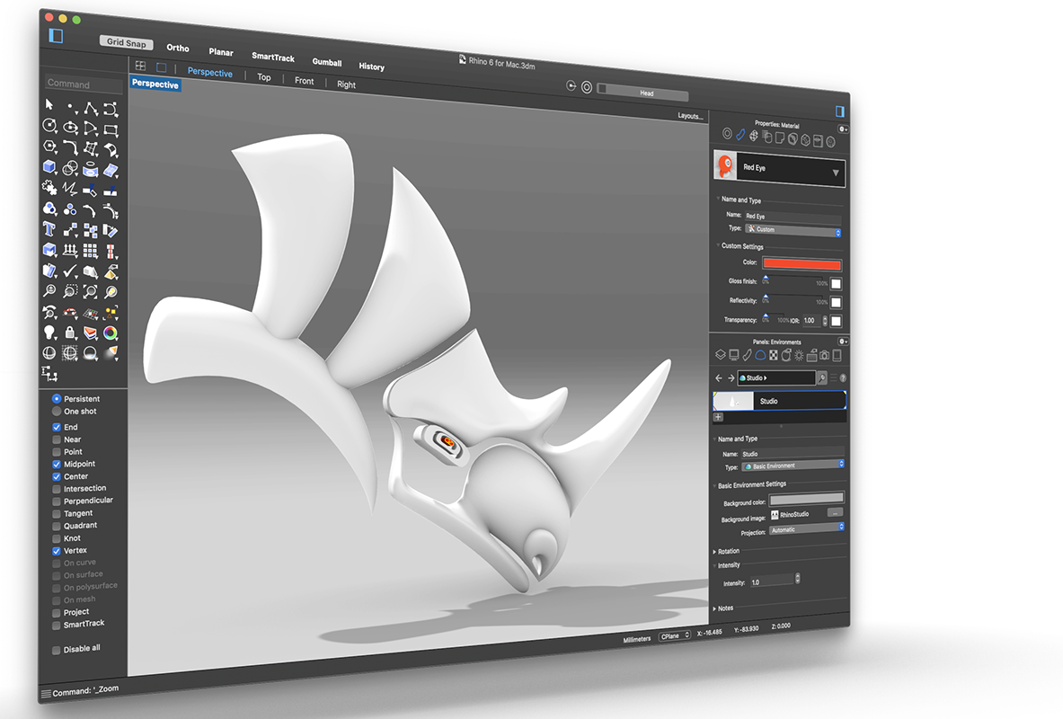
Task: Click the Layouts... button
Action: click(690, 116)
